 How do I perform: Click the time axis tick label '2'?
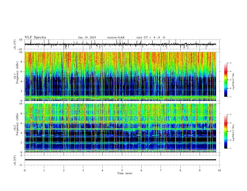coord(64,170)
